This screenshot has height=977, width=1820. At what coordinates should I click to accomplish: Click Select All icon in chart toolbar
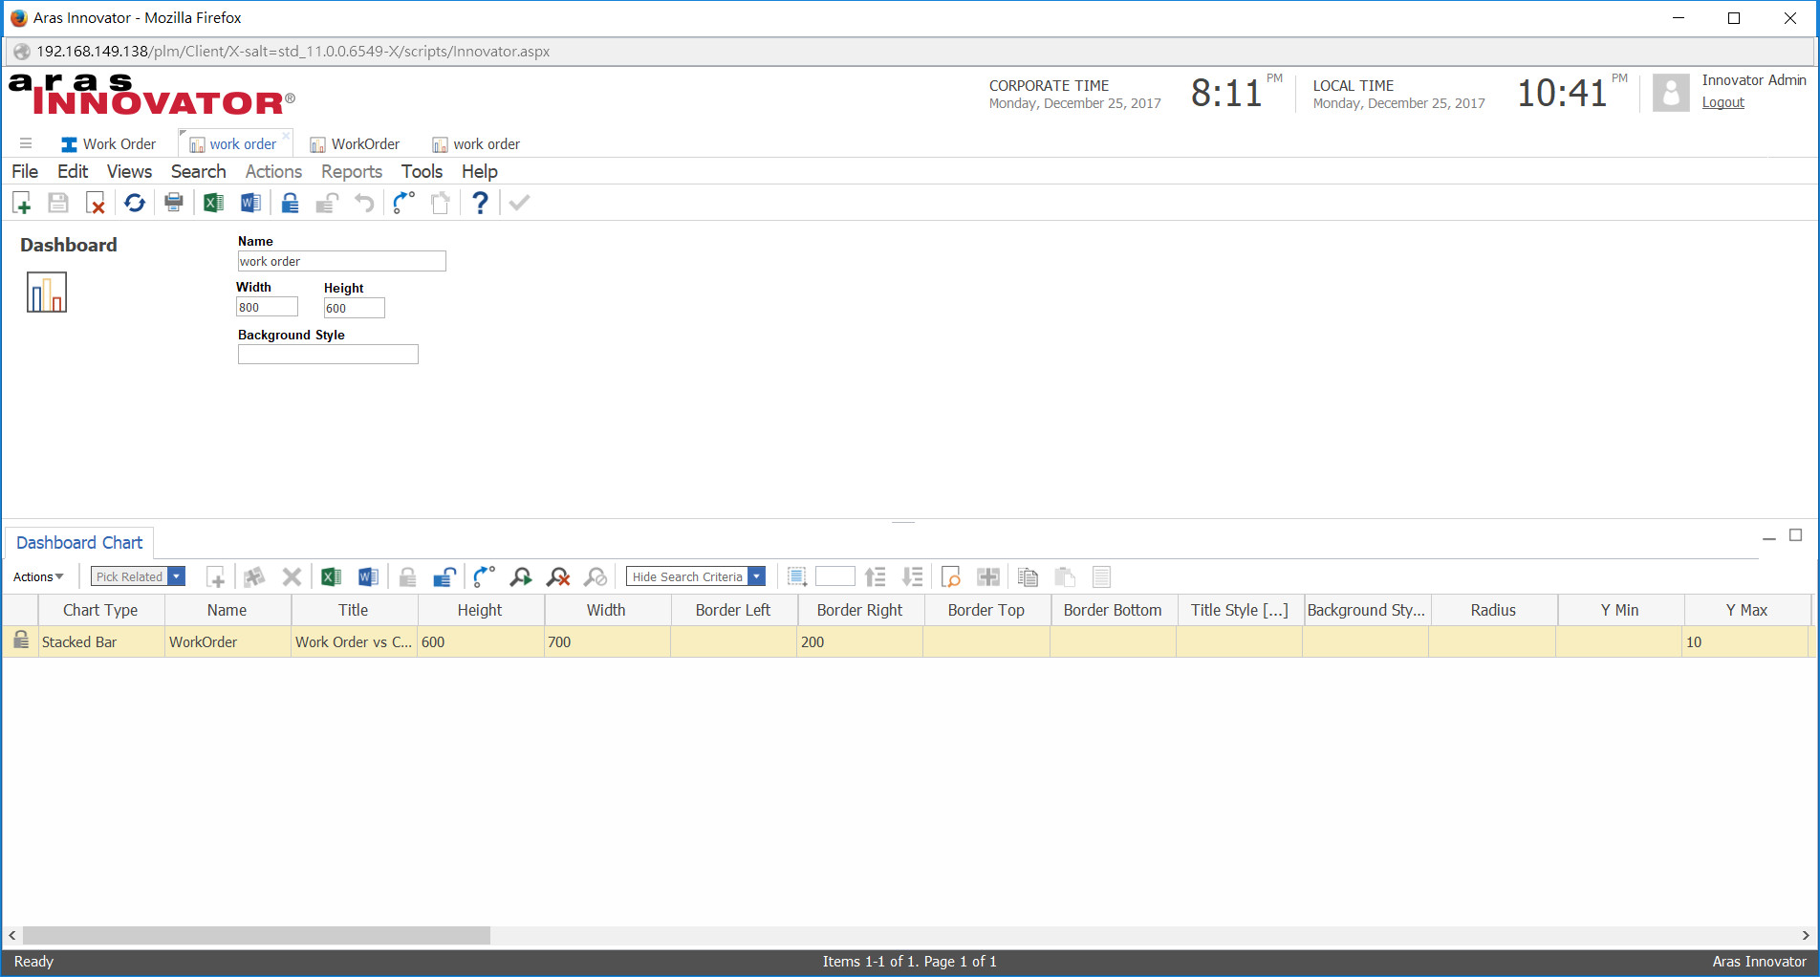(x=797, y=576)
